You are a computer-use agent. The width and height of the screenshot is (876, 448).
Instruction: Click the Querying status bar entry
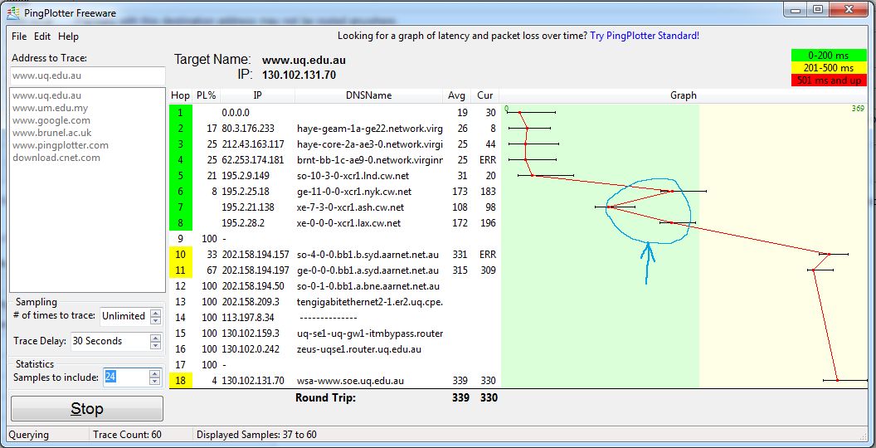[28, 435]
